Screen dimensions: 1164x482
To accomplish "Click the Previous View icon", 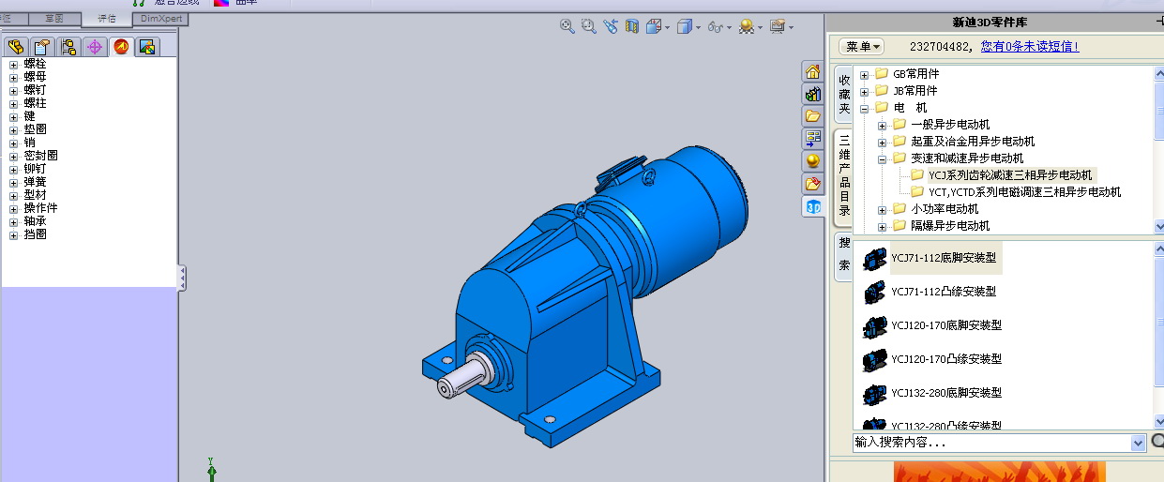I will [x=611, y=26].
